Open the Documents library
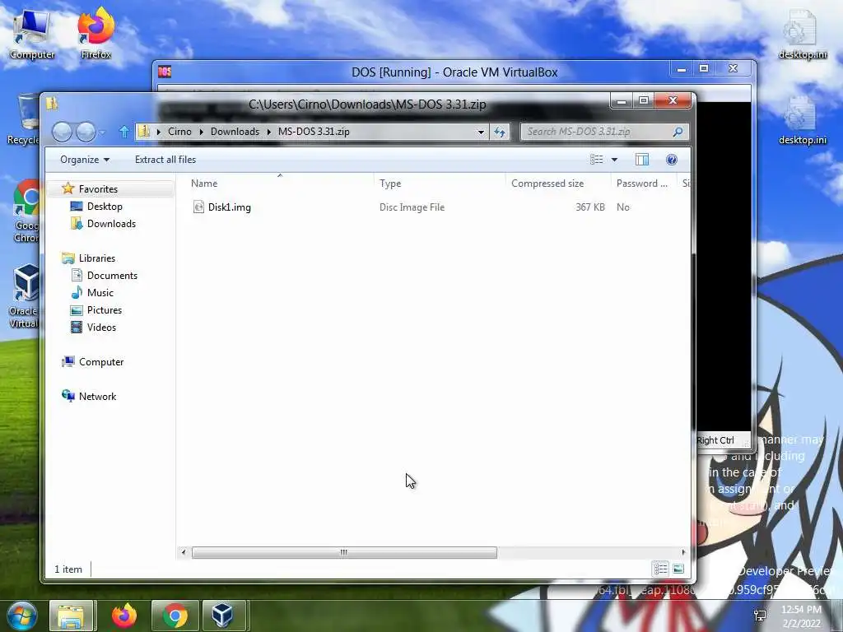Image resolution: width=843 pixels, height=632 pixels. pos(112,275)
